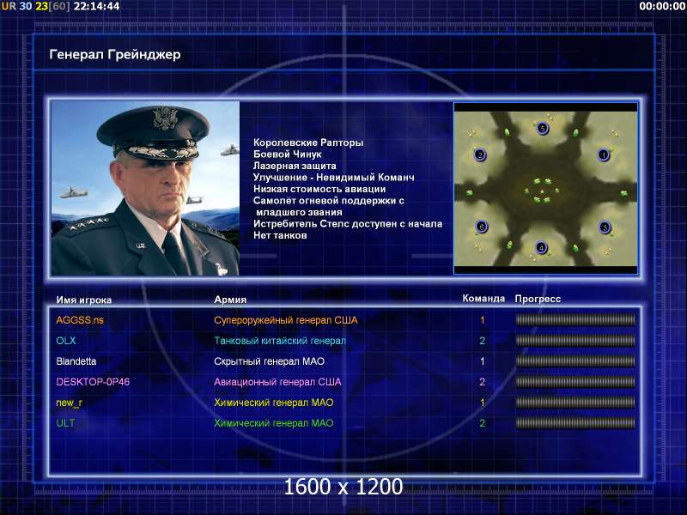Click the loading progress bar for AGGSS.ns
The image size is (687, 515).
point(575,320)
